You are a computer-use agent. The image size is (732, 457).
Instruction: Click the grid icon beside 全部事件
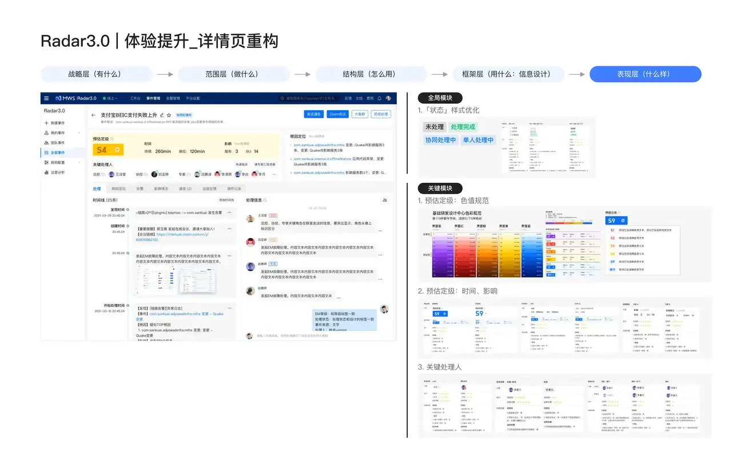coord(46,153)
